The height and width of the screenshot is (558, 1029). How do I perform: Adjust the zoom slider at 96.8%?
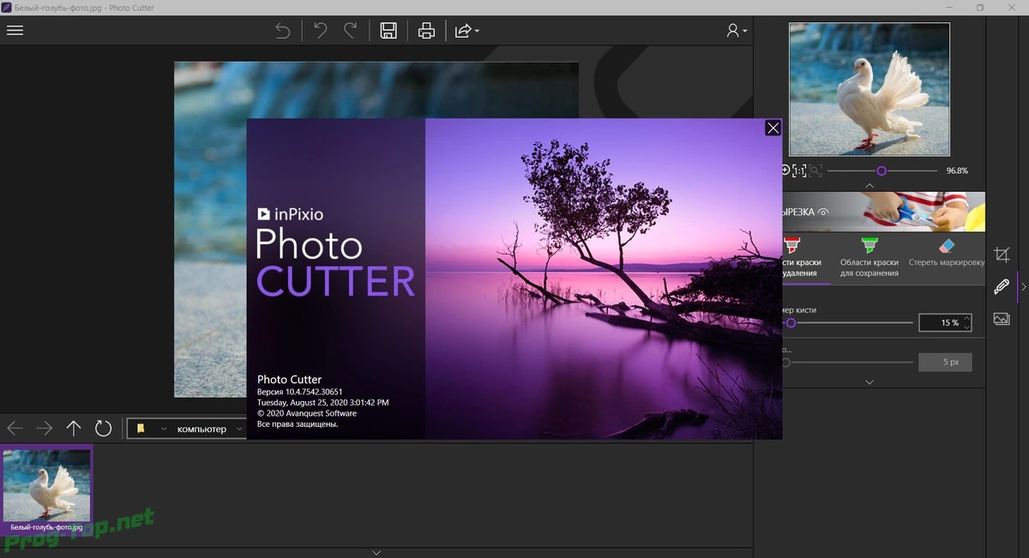point(882,171)
